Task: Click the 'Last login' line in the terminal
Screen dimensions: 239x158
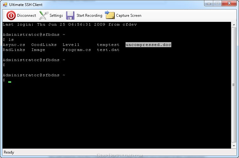Action: tap(70, 24)
